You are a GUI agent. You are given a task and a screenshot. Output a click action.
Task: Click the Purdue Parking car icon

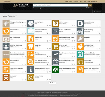tap(80, 31)
